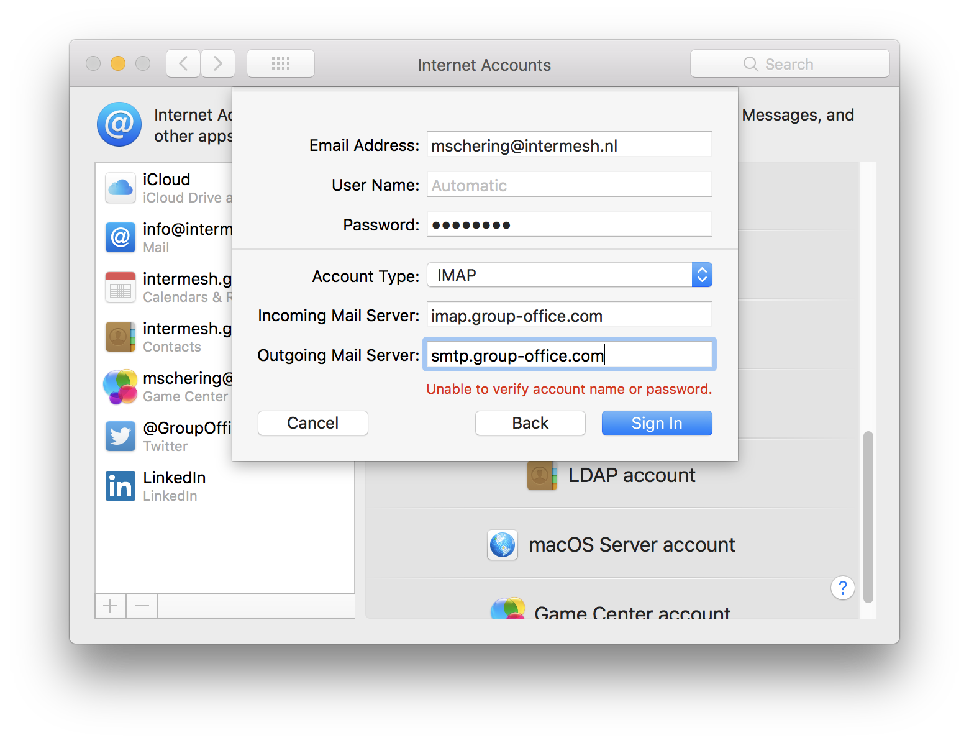Image resolution: width=969 pixels, height=743 pixels.
Task: Choose LDAP account label
Action: pyautogui.click(x=632, y=475)
